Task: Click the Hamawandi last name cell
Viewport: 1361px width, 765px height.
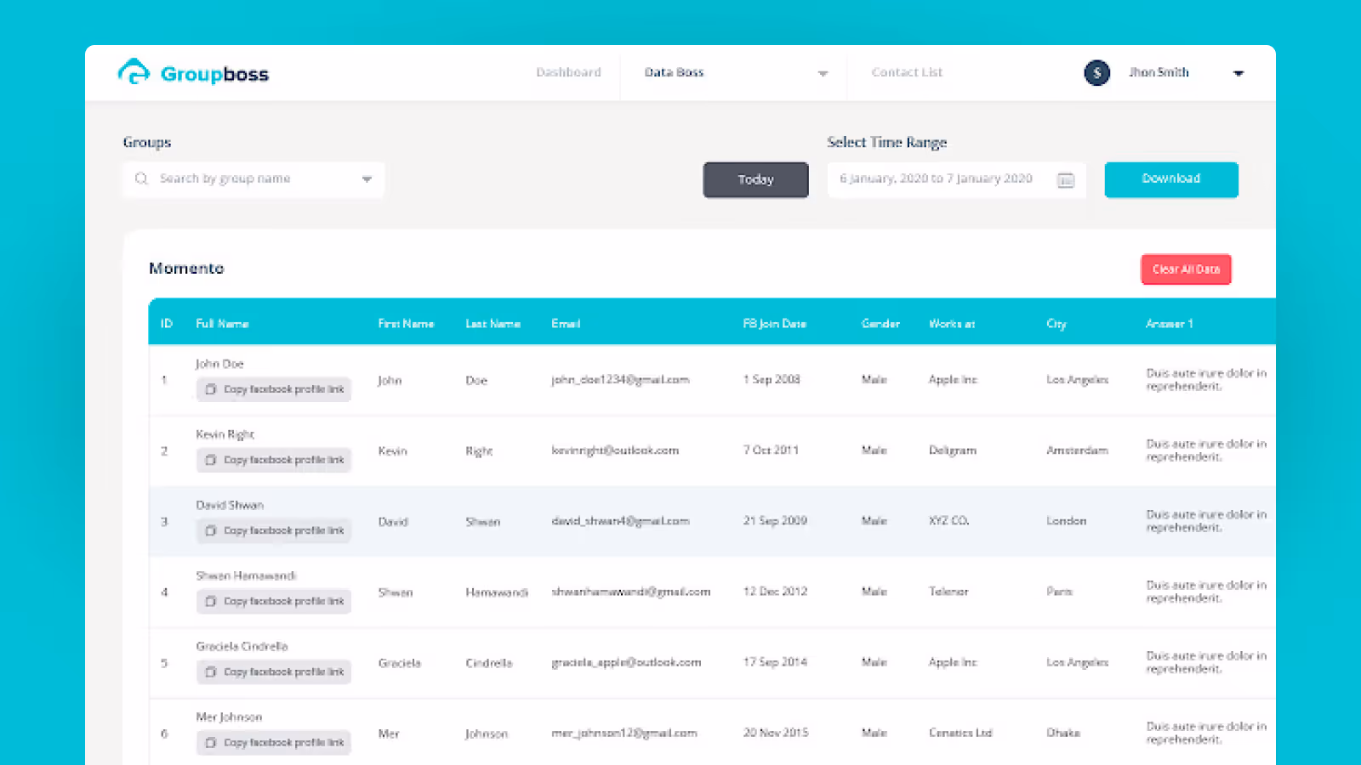Action: pos(497,592)
